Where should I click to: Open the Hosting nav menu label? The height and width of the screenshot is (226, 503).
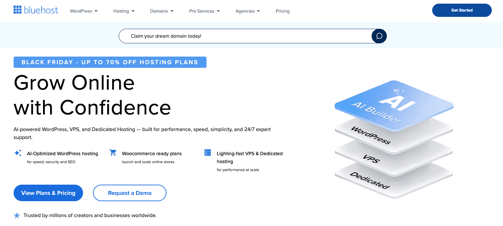(121, 11)
